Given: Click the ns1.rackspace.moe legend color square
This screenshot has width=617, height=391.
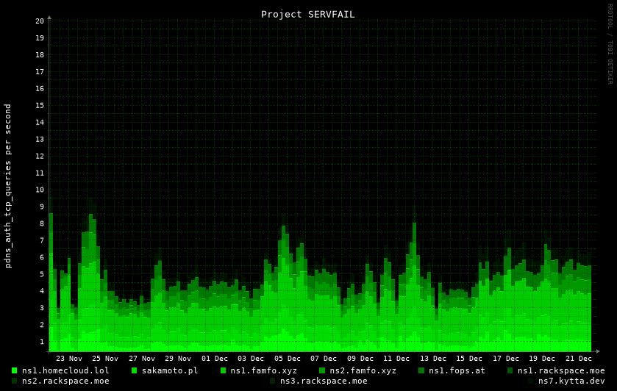Looking at the screenshot, I should pos(510,370).
